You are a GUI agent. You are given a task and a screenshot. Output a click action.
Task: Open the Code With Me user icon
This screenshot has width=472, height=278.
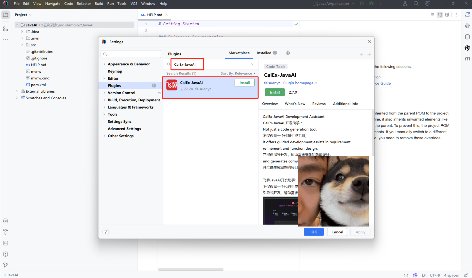[x=405, y=3]
